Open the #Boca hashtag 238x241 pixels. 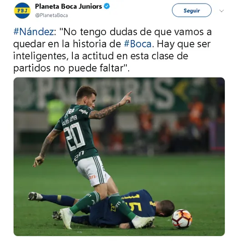pos(138,44)
